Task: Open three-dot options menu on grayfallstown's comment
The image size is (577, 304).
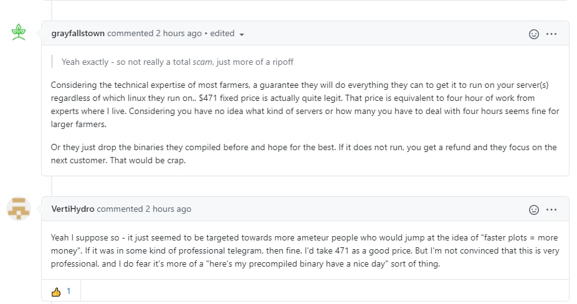Action: point(551,34)
